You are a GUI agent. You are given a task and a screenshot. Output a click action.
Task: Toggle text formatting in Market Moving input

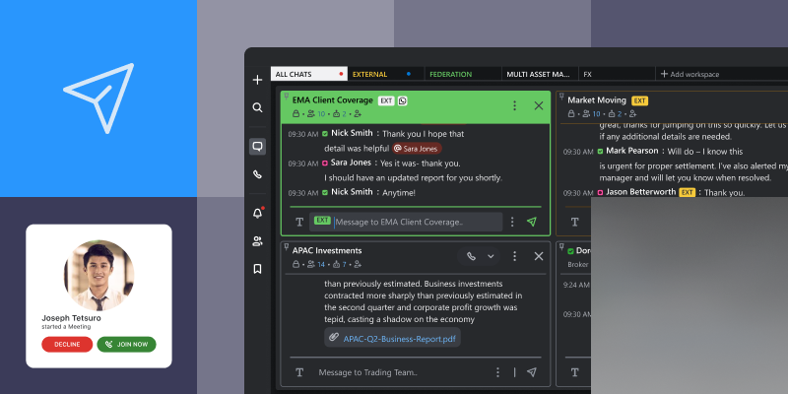tap(574, 223)
